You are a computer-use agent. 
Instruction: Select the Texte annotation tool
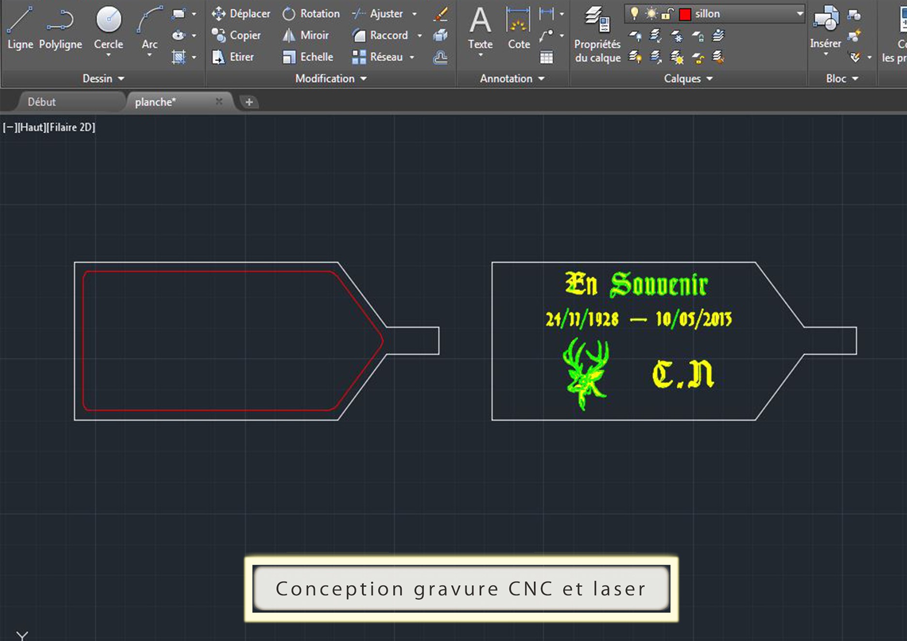pyautogui.click(x=480, y=28)
